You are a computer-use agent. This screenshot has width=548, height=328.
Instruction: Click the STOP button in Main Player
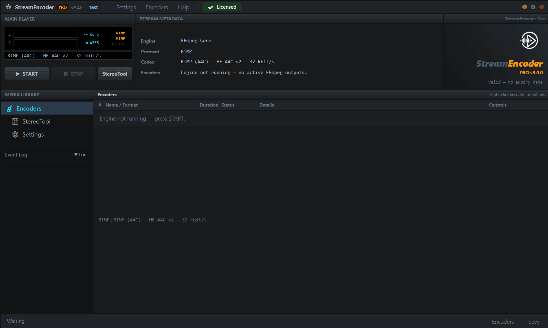73,74
